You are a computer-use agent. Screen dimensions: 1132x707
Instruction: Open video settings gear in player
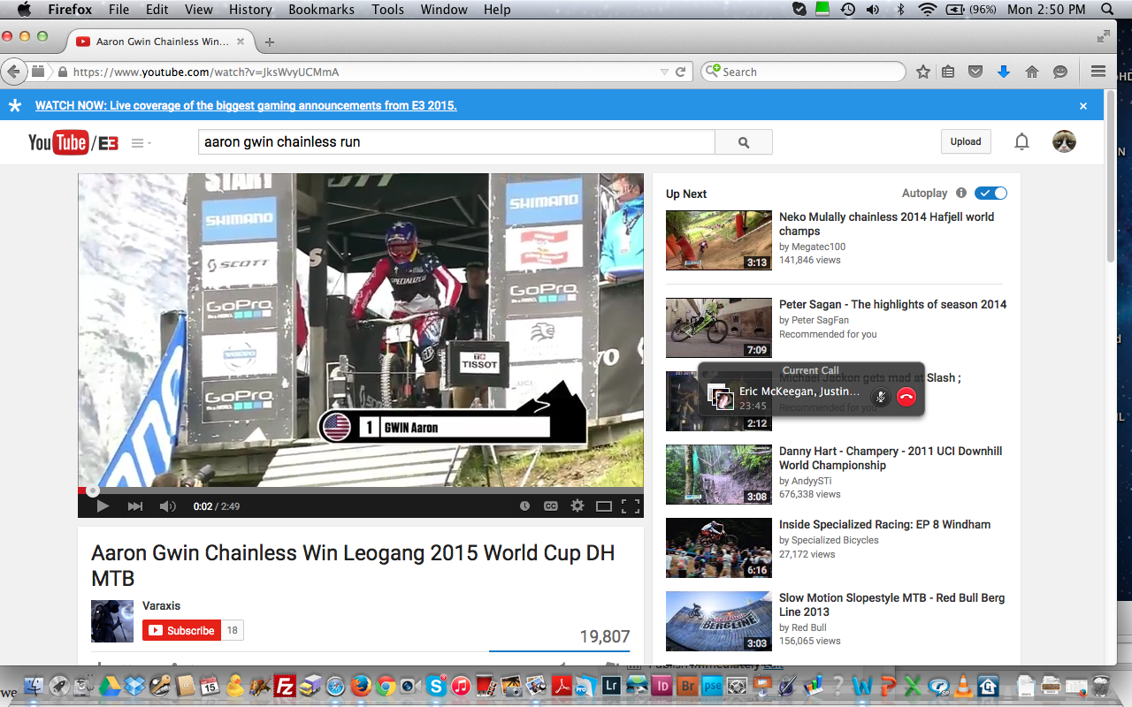point(577,506)
